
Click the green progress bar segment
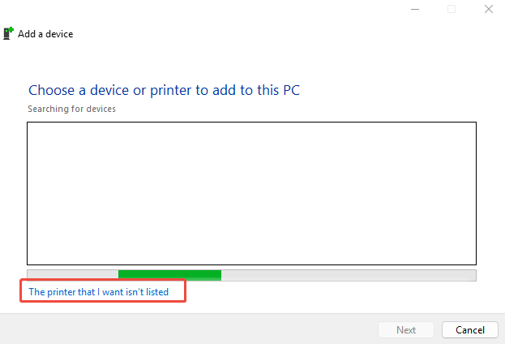tap(169, 275)
